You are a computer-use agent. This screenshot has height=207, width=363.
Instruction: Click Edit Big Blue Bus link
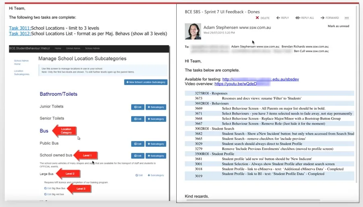click(55, 188)
